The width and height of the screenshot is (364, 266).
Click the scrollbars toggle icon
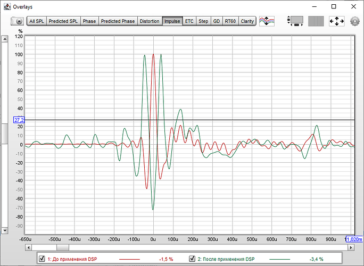point(295,21)
